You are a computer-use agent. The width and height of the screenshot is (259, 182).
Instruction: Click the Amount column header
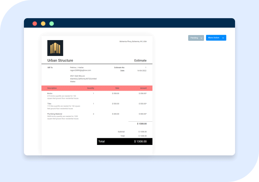tap(143, 88)
